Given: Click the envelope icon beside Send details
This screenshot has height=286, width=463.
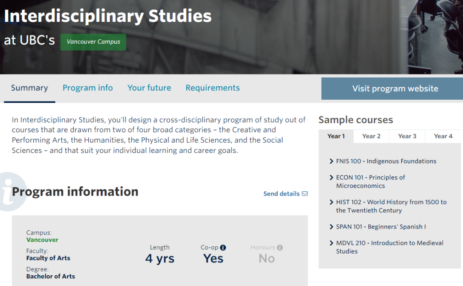Looking at the screenshot, I should [305, 194].
